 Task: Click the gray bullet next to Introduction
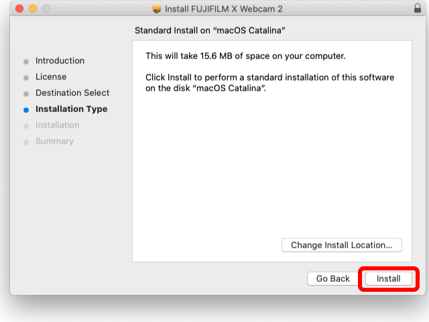tap(26, 62)
